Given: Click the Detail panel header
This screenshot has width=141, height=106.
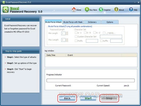Looking at the screenshot, I should click(21, 19).
